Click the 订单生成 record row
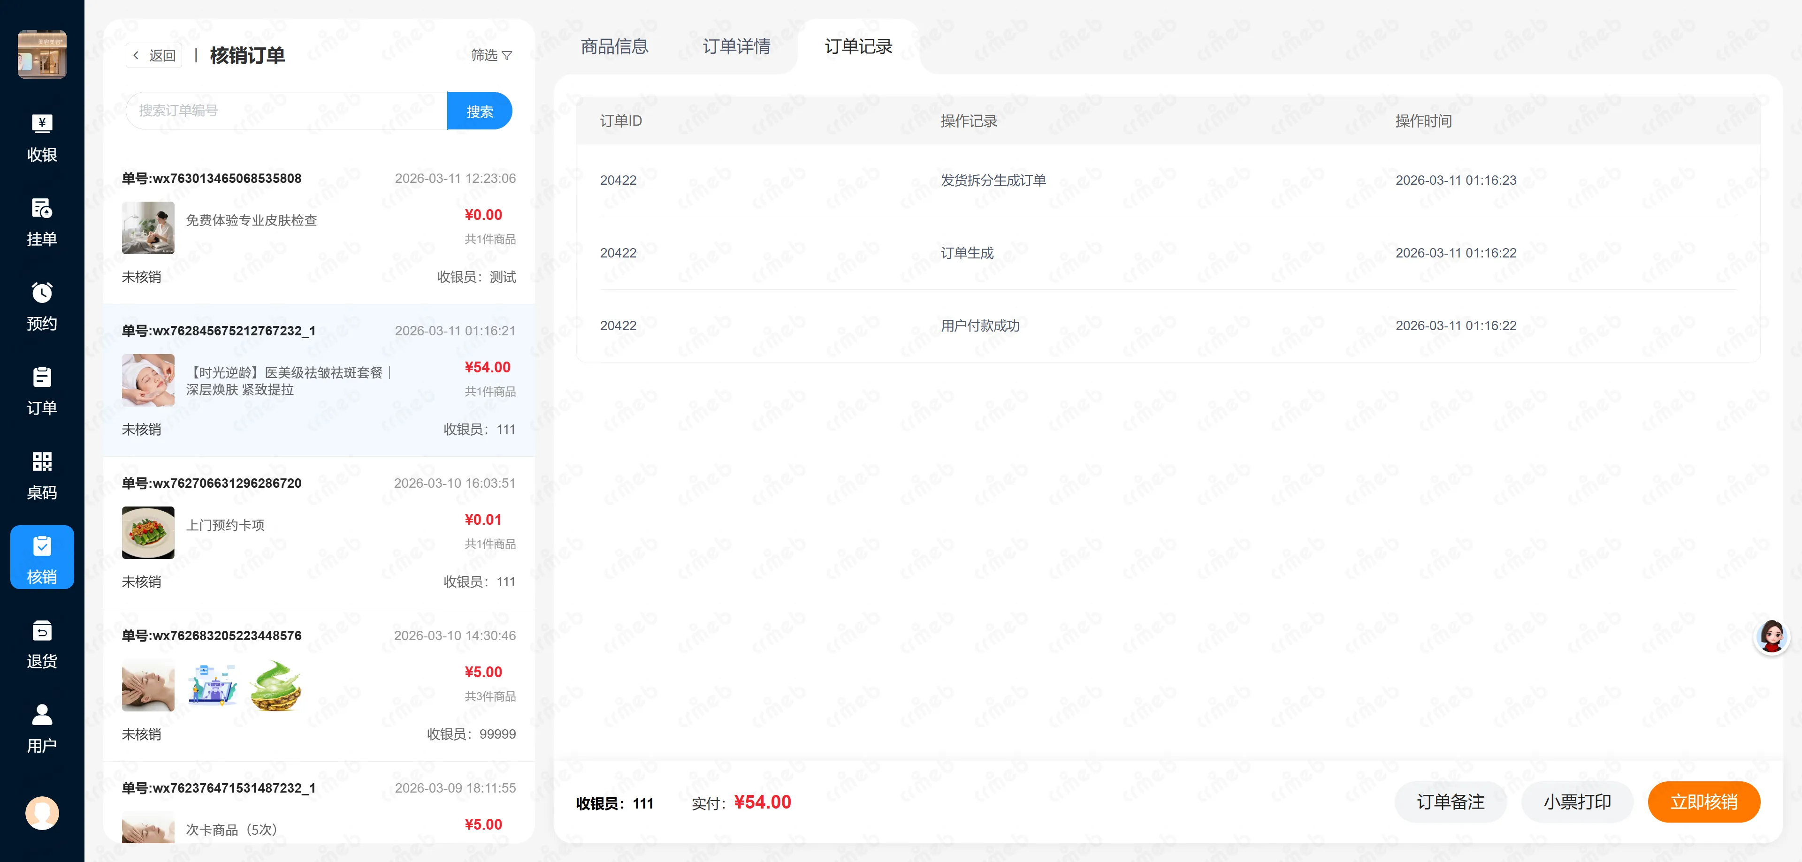 (x=1168, y=253)
